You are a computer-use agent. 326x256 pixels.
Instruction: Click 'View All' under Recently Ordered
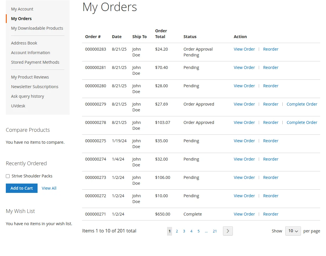tap(49, 188)
